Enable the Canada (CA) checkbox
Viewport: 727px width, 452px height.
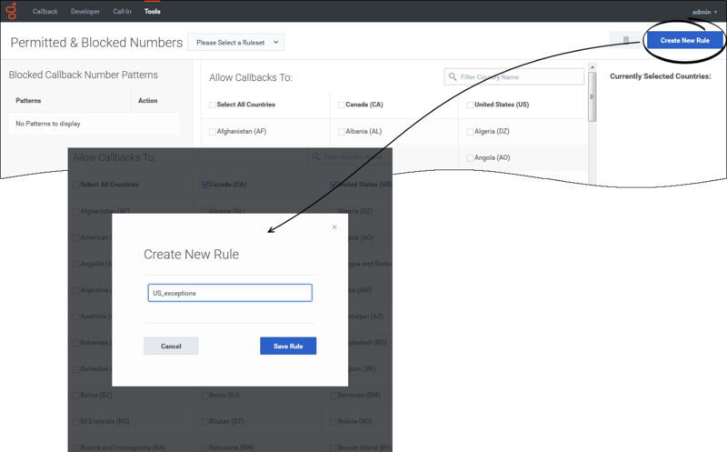click(342, 105)
